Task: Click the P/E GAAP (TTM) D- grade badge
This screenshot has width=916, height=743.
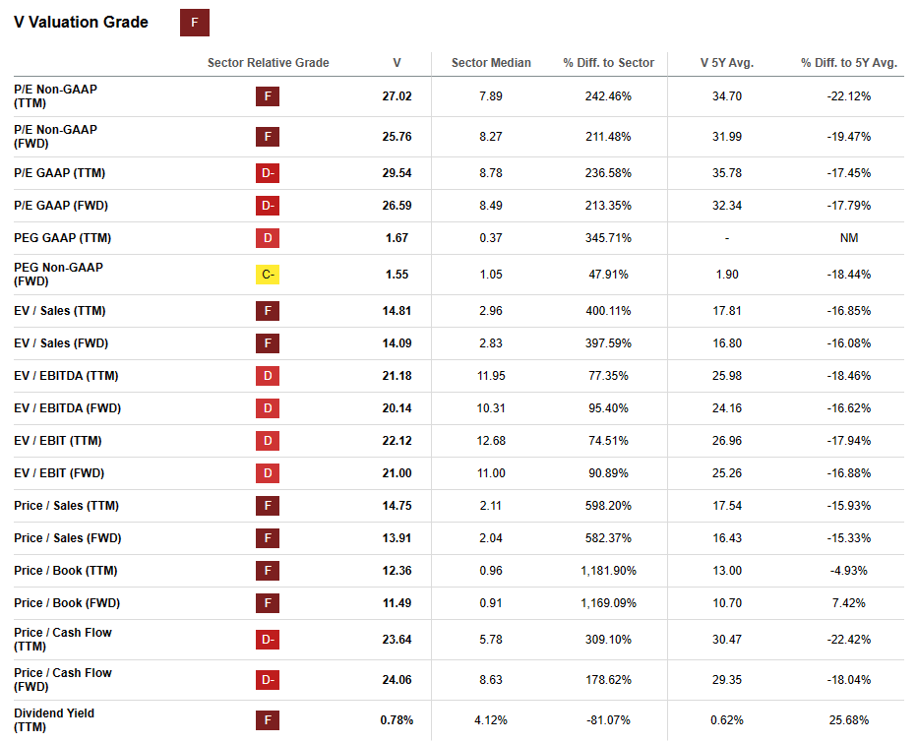Action: (x=267, y=173)
